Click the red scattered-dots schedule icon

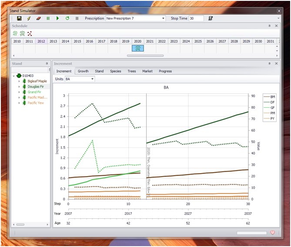pos(30,33)
